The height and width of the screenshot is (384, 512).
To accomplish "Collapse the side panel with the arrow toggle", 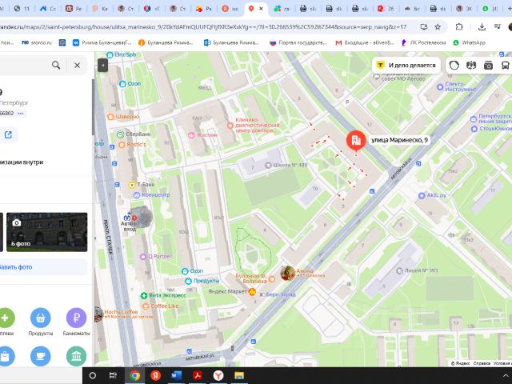I will [x=102, y=66].
